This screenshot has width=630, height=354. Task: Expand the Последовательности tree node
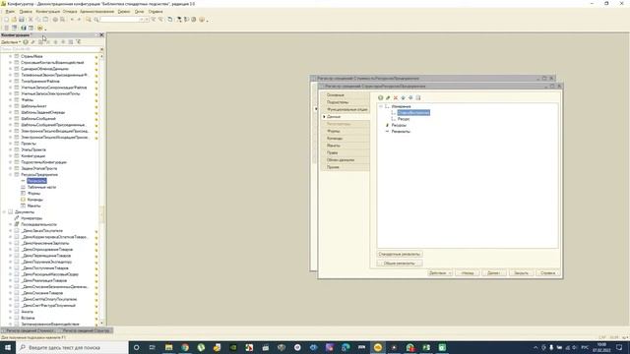pyautogui.click(x=11, y=224)
